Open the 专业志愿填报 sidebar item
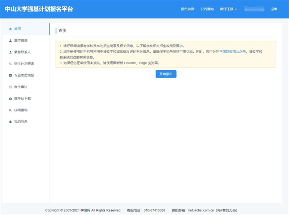The width and height of the screenshot is (289, 215). [26, 75]
